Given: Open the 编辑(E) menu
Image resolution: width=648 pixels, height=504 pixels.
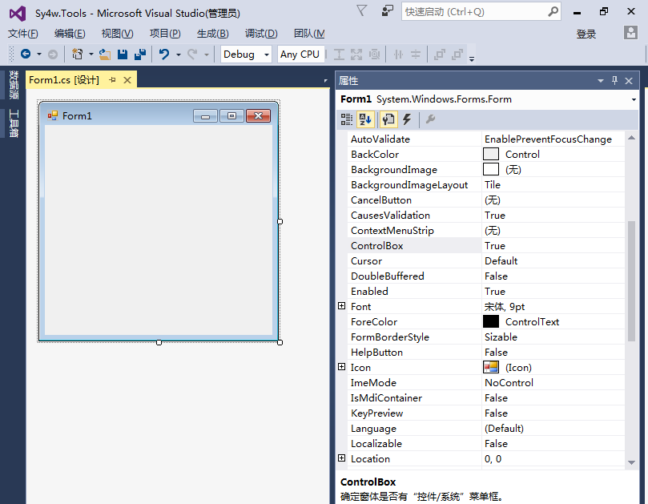Looking at the screenshot, I should 70,34.
